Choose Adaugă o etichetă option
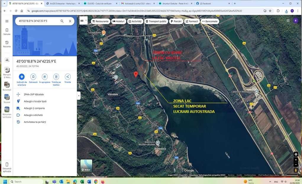 pos(33,115)
